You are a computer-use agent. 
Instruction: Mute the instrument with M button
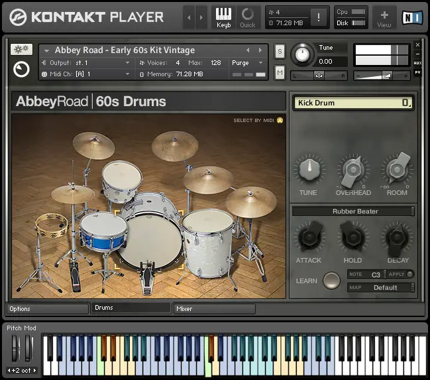280,72
